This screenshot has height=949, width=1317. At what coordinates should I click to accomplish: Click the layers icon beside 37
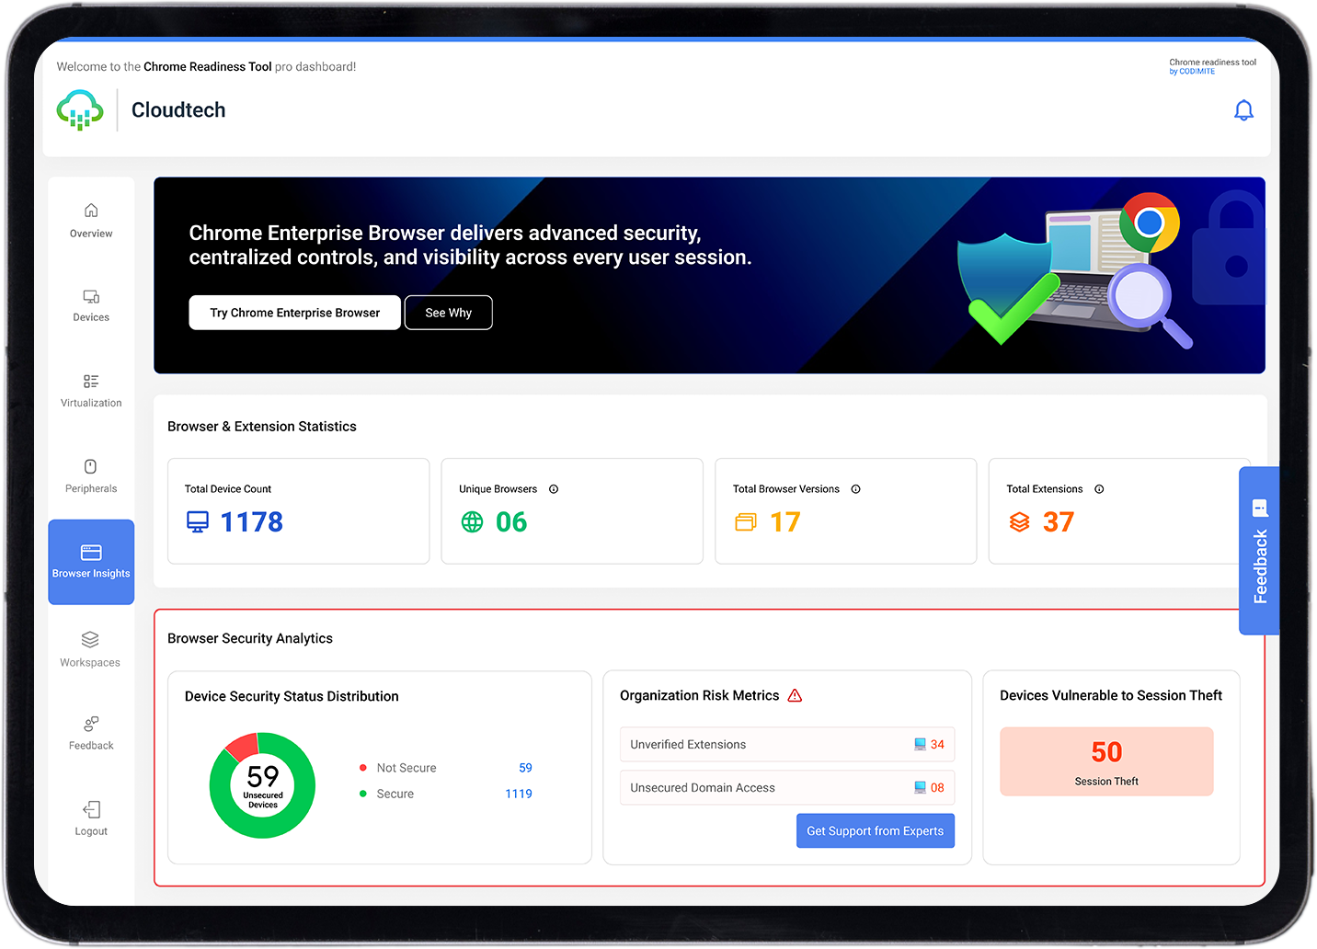pos(1019,522)
